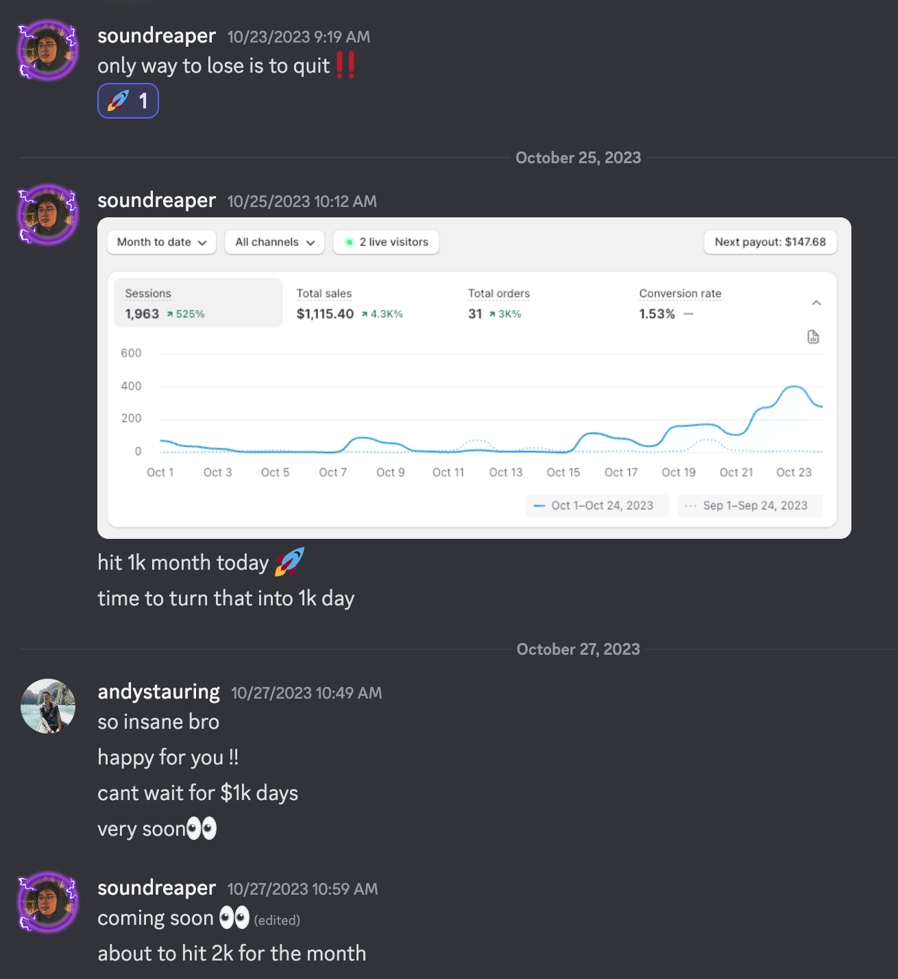
Task: Open andystauring's profile avatar
Action: (x=48, y=706)
